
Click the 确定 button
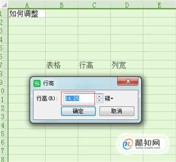coord(78,111)
